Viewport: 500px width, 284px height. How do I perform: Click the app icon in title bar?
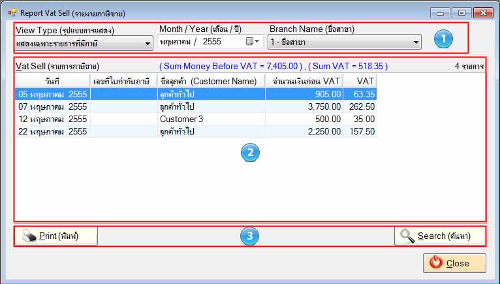click(x=12, y=13)
